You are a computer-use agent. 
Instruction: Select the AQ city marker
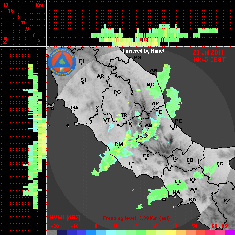149,126
